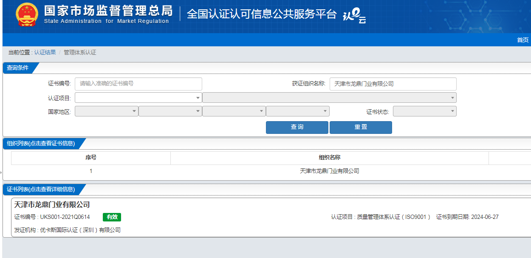This screenshot has height=258, width=531.
Task: Open the 证书状态 dropdown
Action: 425,111
